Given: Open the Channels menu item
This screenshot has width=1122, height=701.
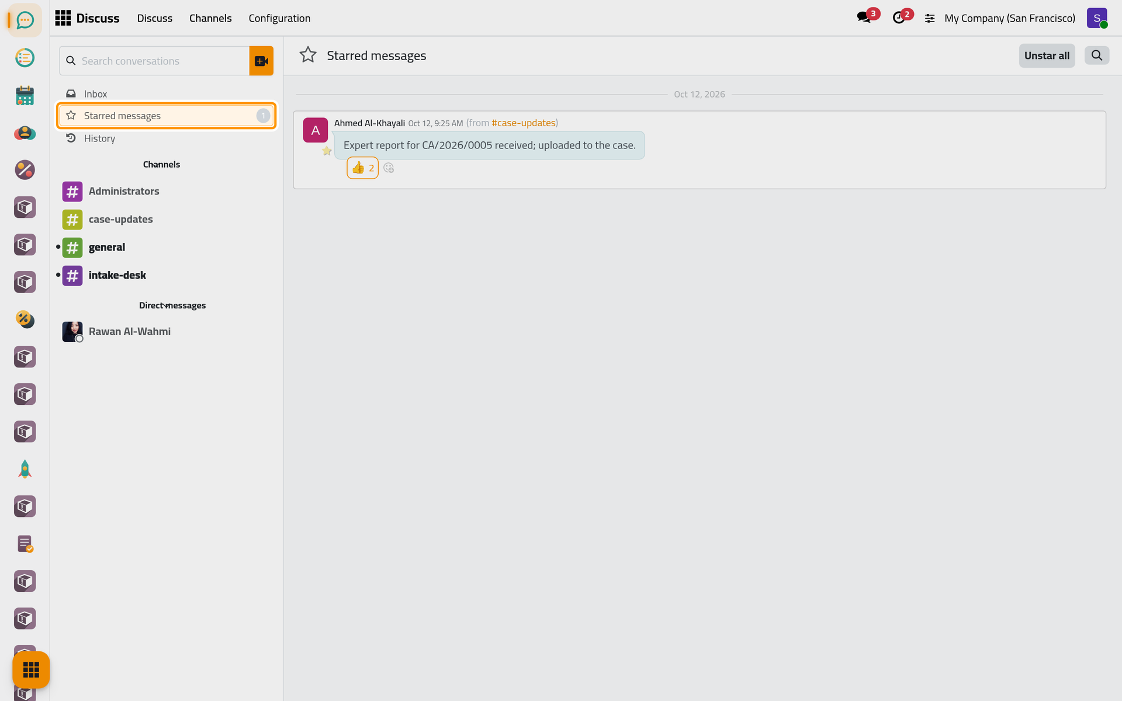Looking at the screenshot, I should (x=210, y=18).
